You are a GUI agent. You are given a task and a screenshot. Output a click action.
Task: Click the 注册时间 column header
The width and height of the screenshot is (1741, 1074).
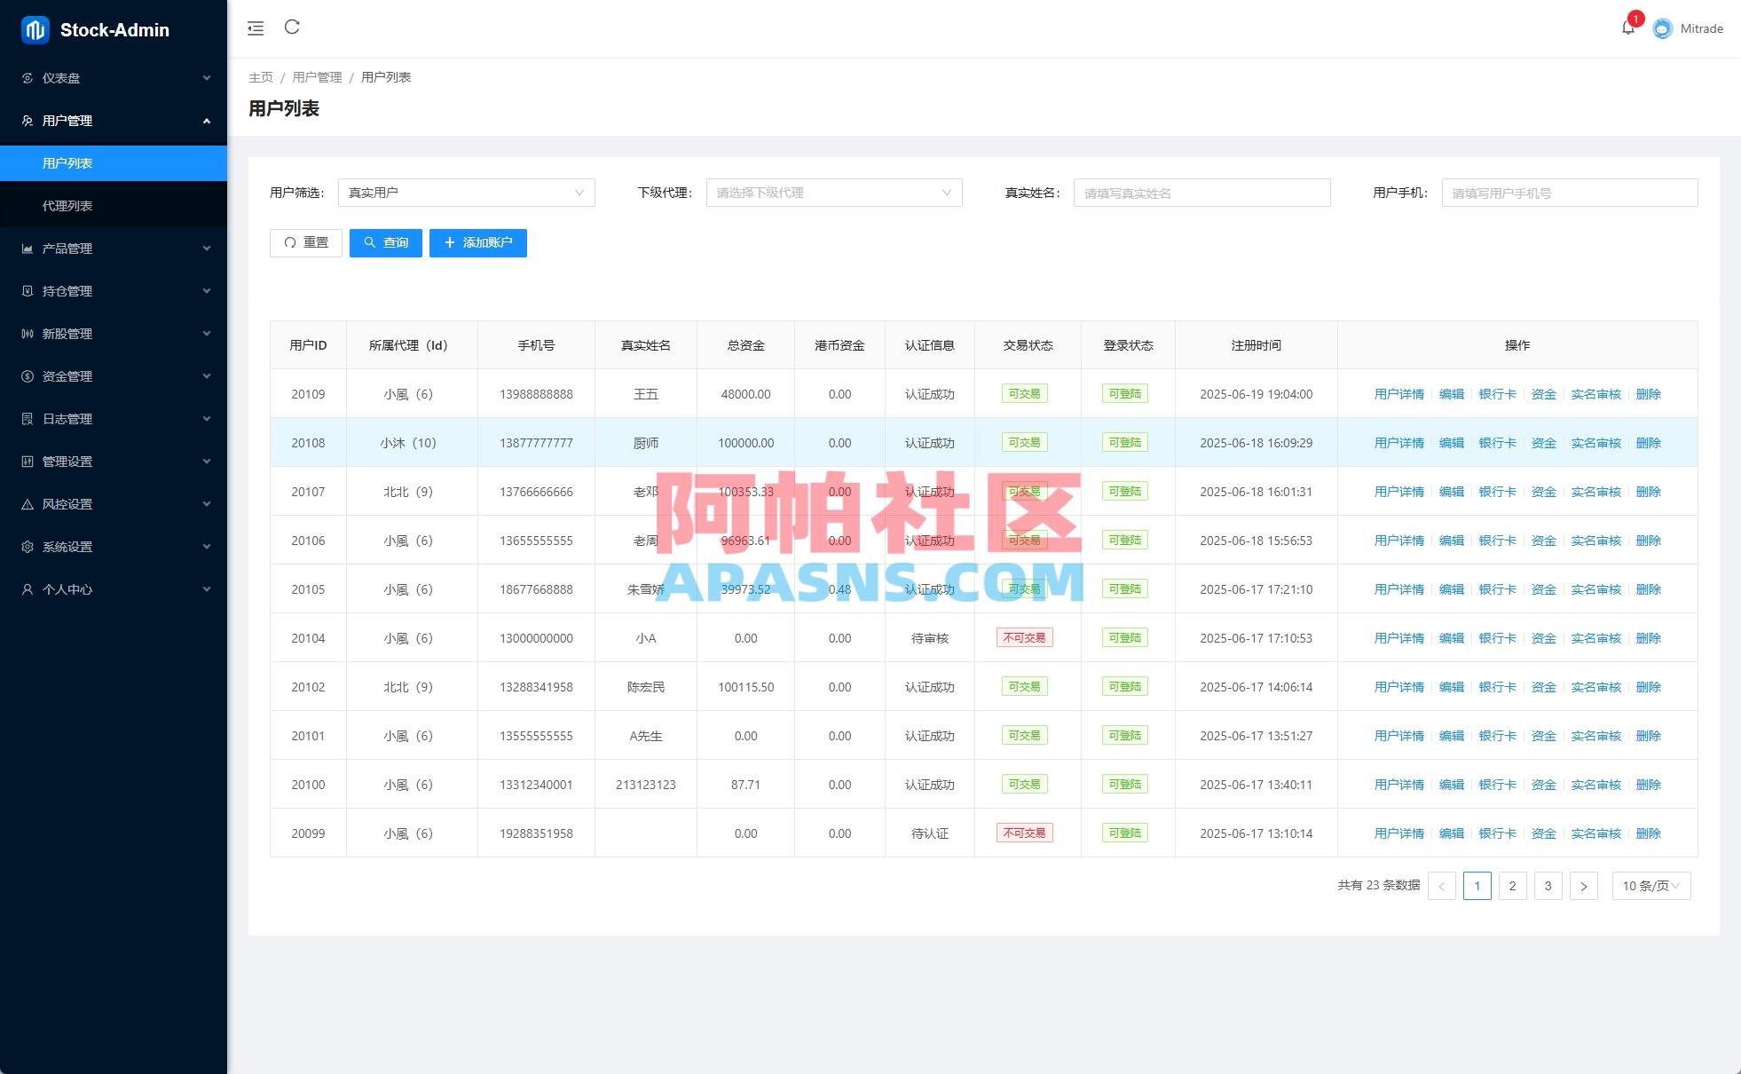click(1256, 345)
